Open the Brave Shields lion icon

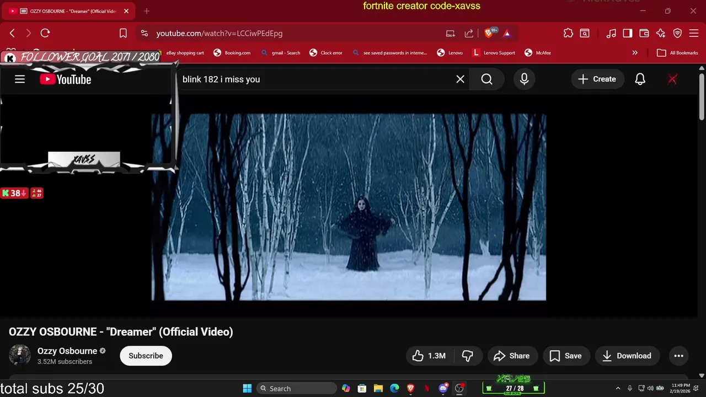(x=489, y=33)
